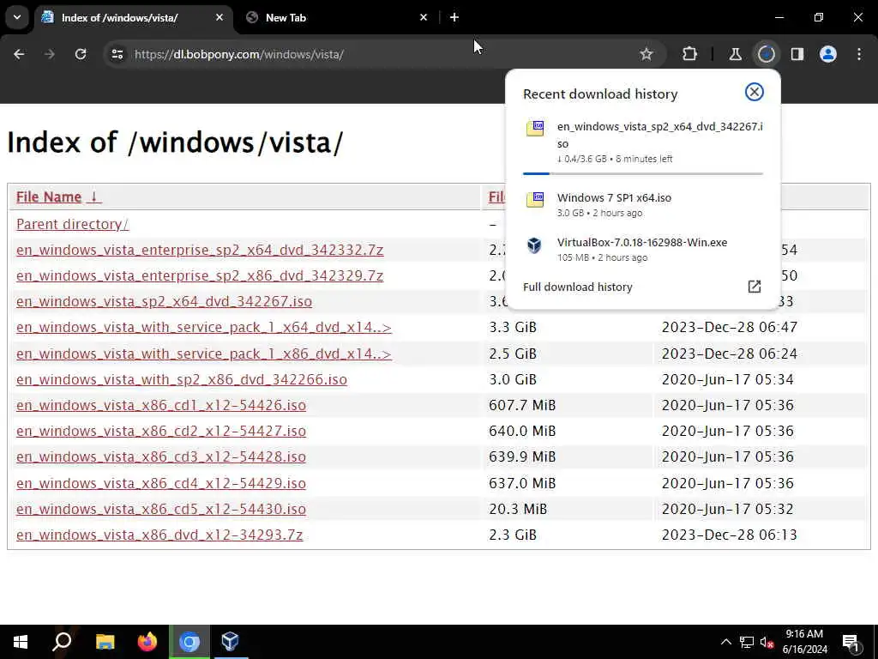Download en_windows_vista_x86_cd2_x12-54427.iso
878x659 pixels.
161,431
